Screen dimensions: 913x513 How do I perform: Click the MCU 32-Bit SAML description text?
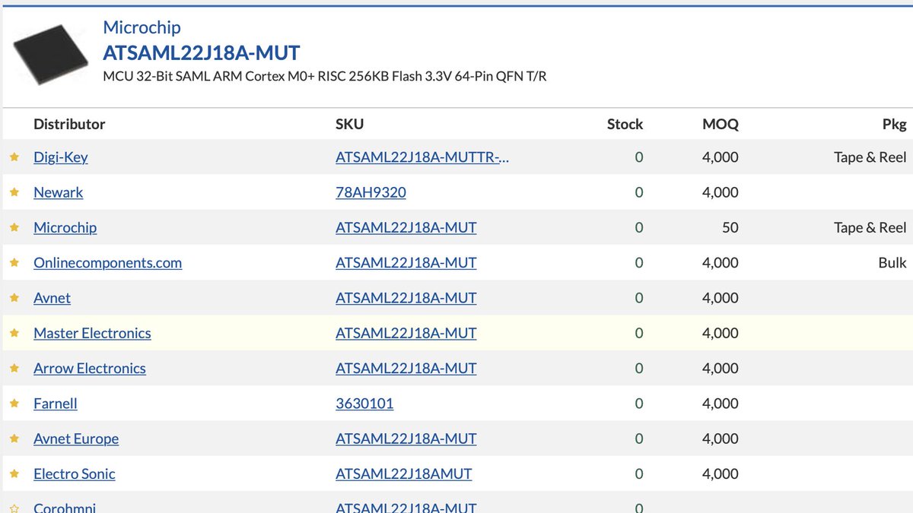pos(325,77)
